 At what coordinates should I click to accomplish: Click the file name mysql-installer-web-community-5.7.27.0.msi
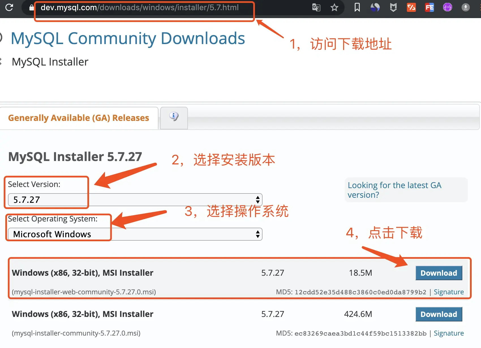84,292
